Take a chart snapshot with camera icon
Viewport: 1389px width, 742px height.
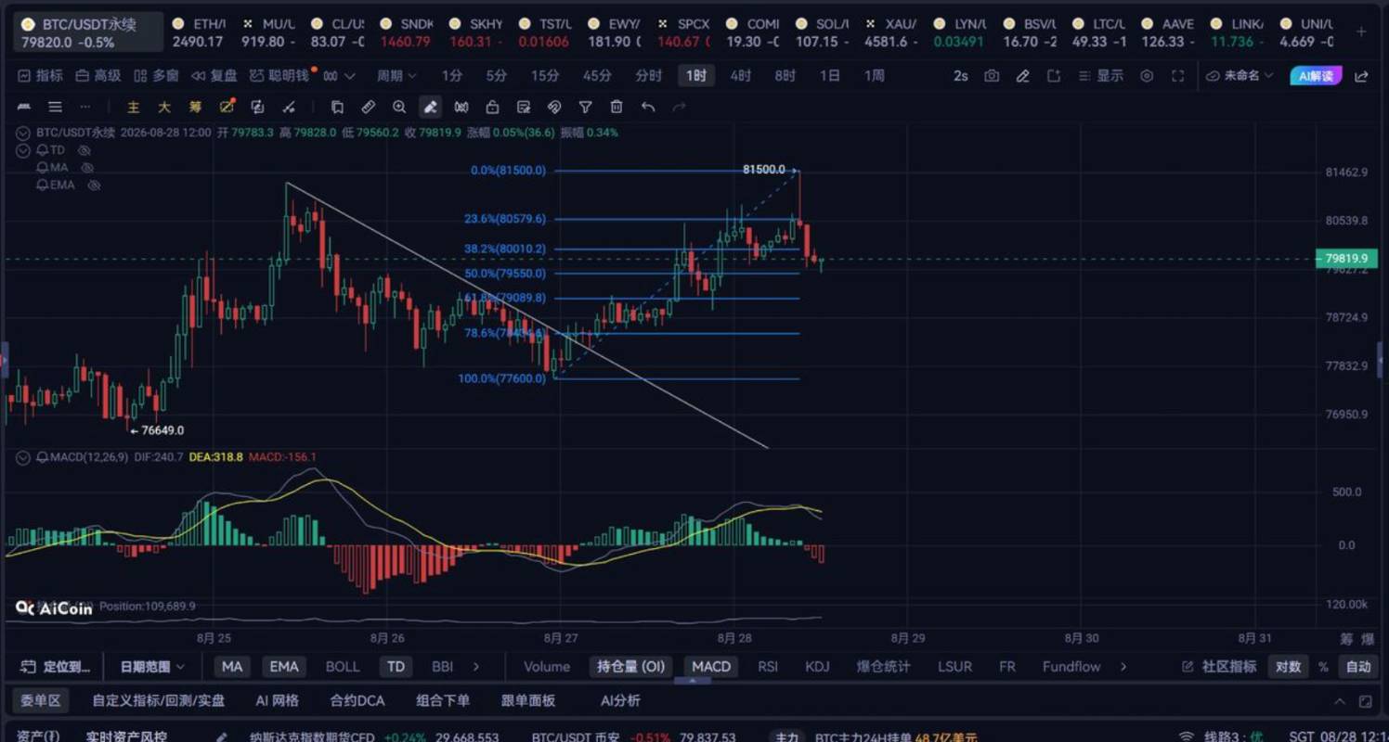(x=992, y=76)
